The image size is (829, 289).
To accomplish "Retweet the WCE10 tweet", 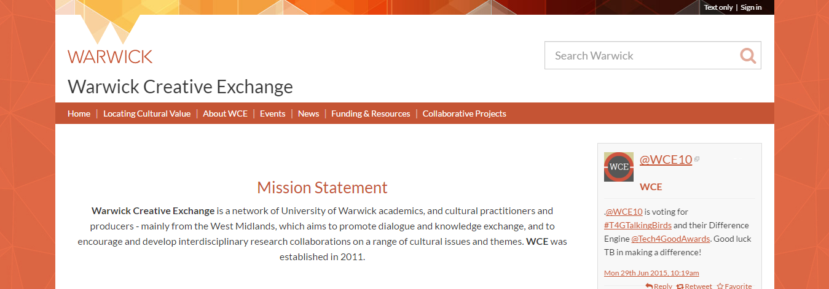I will point(694,286).
